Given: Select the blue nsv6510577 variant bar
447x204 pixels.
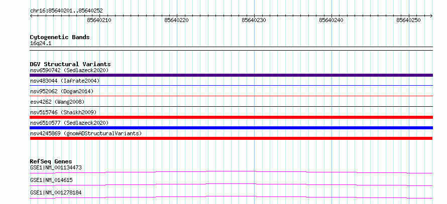Looking at the screenshot, I should click(231, 128).
